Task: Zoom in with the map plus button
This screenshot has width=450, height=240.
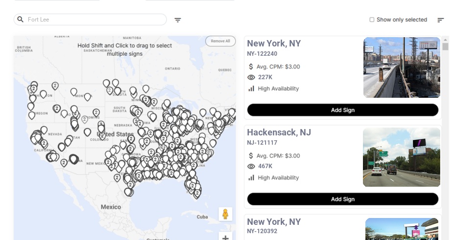Action: click(225, 238)
